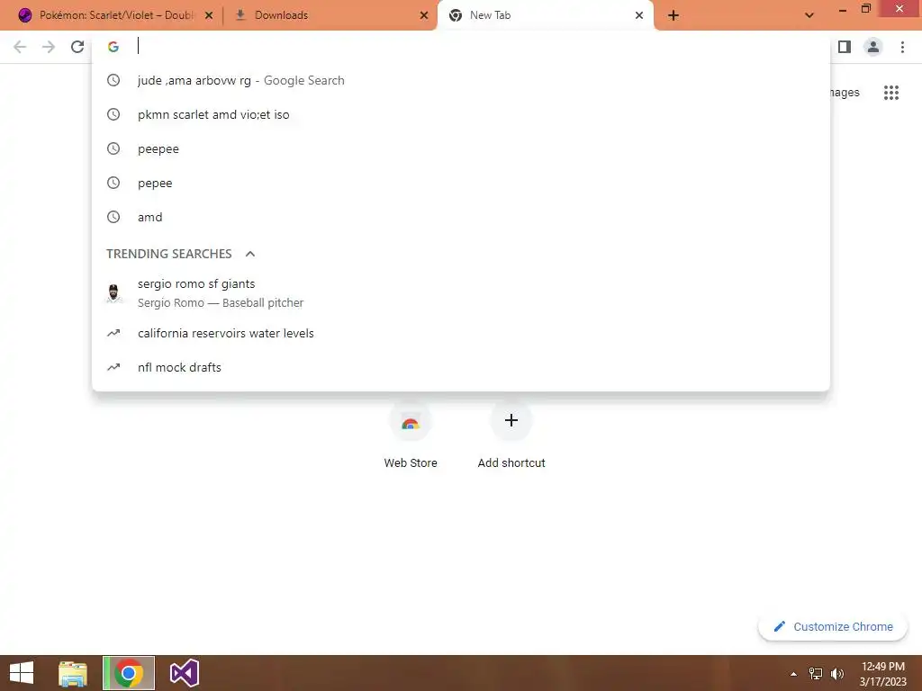Viewport: 922px width, 691px height.
Task: Go back with the browser back arrow
Action: click(20, 47)
